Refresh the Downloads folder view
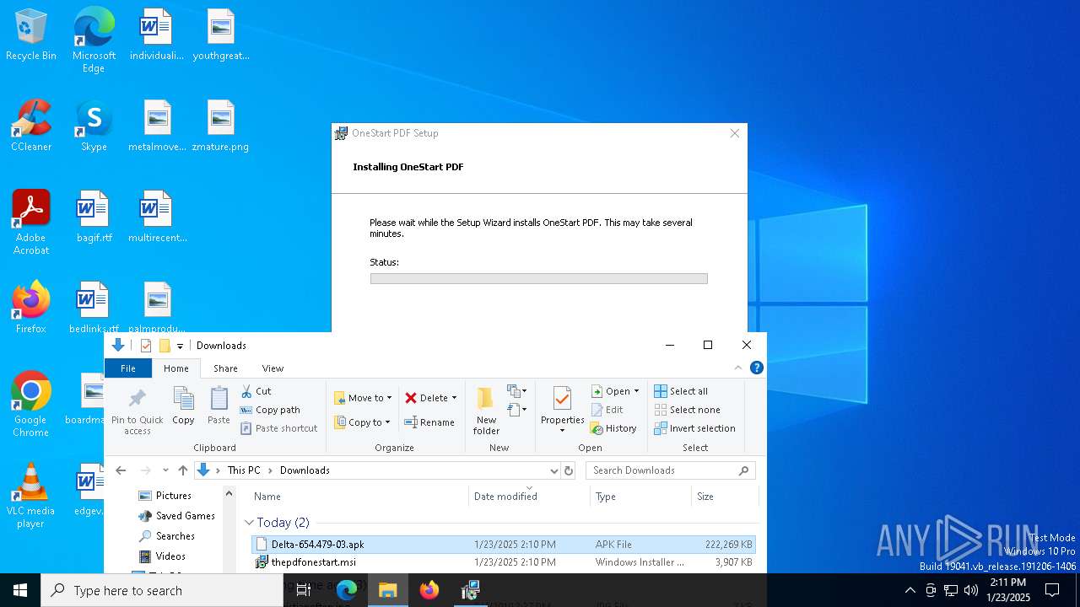This screenshot has width=1080, height=607. coord(569,470)
